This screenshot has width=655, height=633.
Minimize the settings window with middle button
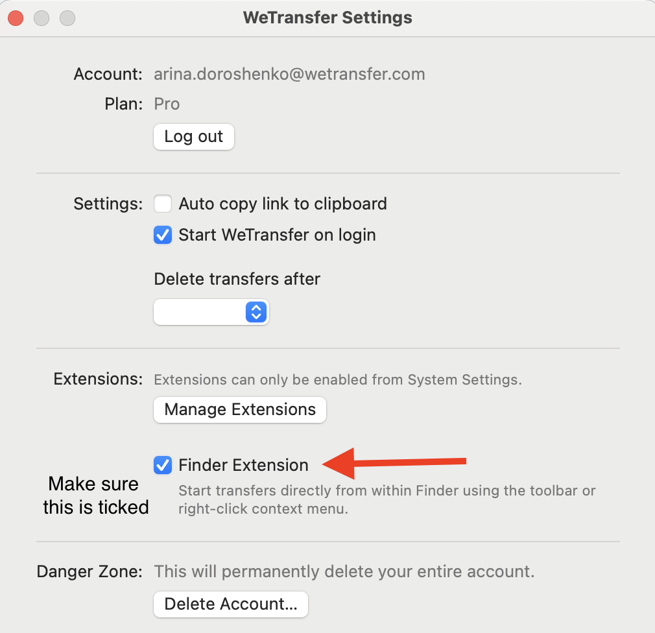point(42,18)
